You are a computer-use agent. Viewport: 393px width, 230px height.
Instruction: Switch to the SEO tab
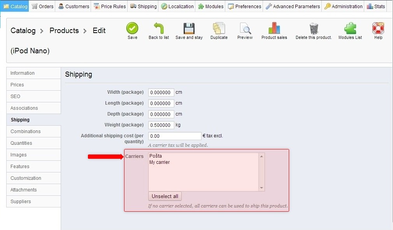33,96
